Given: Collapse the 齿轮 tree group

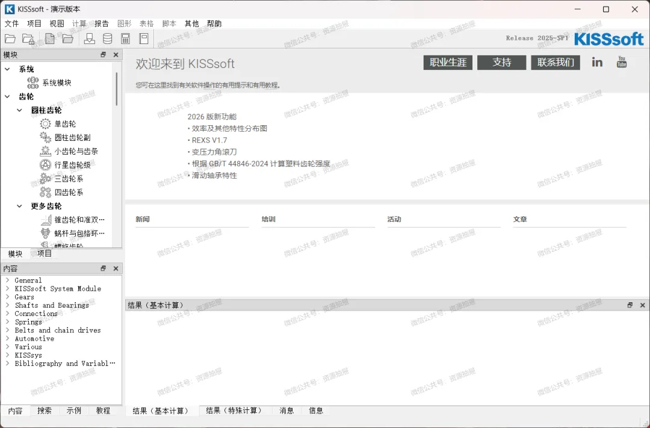Looking at the screenshot, I should pyautogui.click(x=7, y=96).
